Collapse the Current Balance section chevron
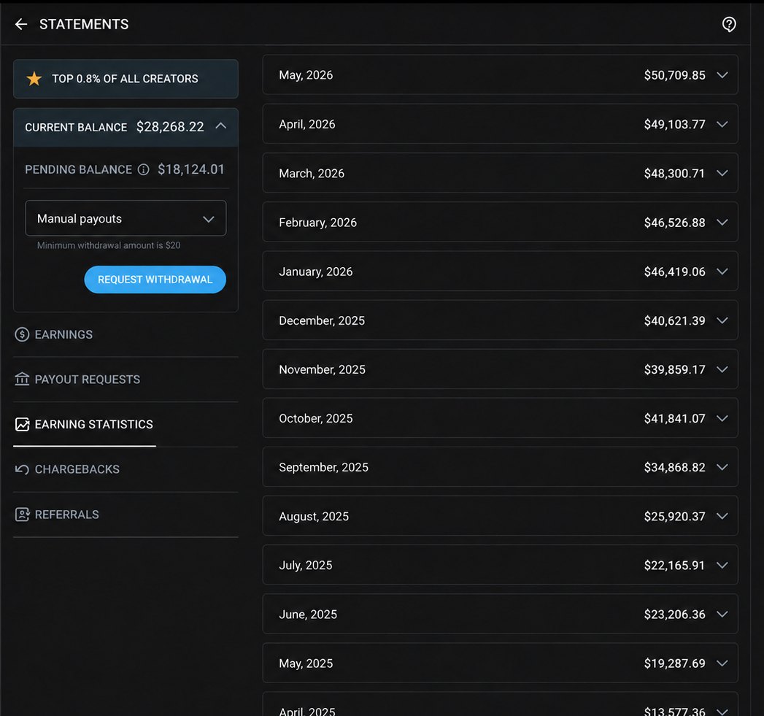 click(x=220, y=126)
